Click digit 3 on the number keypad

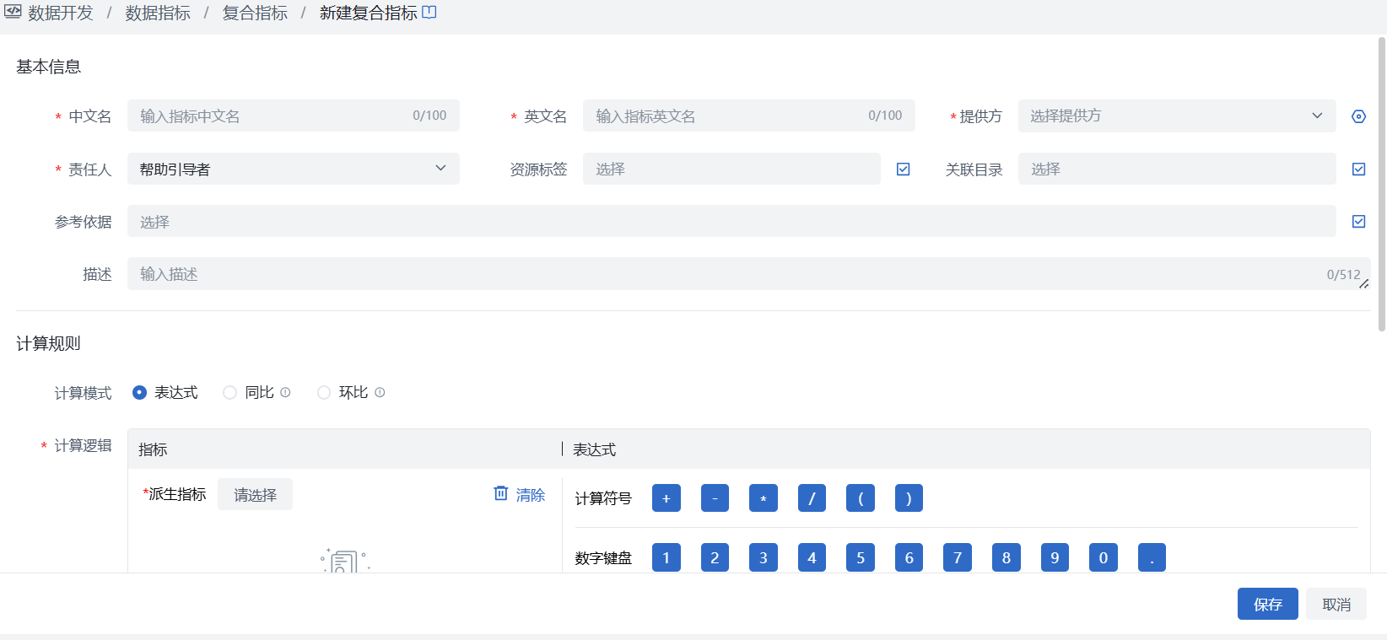[x=764, y=557]
